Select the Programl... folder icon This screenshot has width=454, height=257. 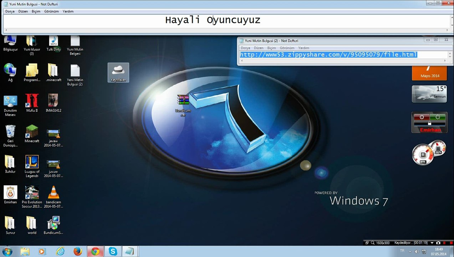[32, 73]
